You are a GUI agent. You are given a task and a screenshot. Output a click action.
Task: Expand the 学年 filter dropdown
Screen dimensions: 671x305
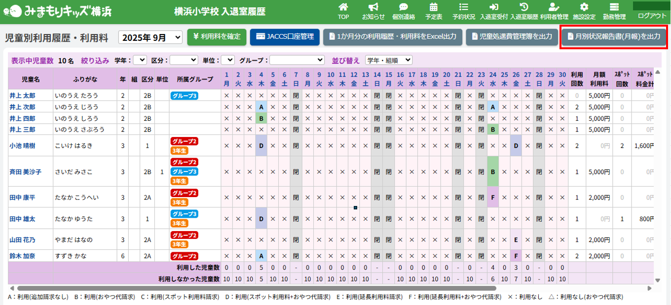140,60
